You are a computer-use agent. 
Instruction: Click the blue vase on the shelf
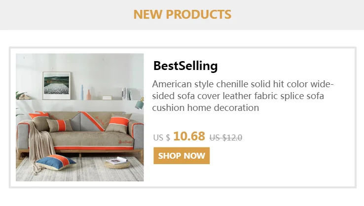pyautogui.click(x=82, y=92)
